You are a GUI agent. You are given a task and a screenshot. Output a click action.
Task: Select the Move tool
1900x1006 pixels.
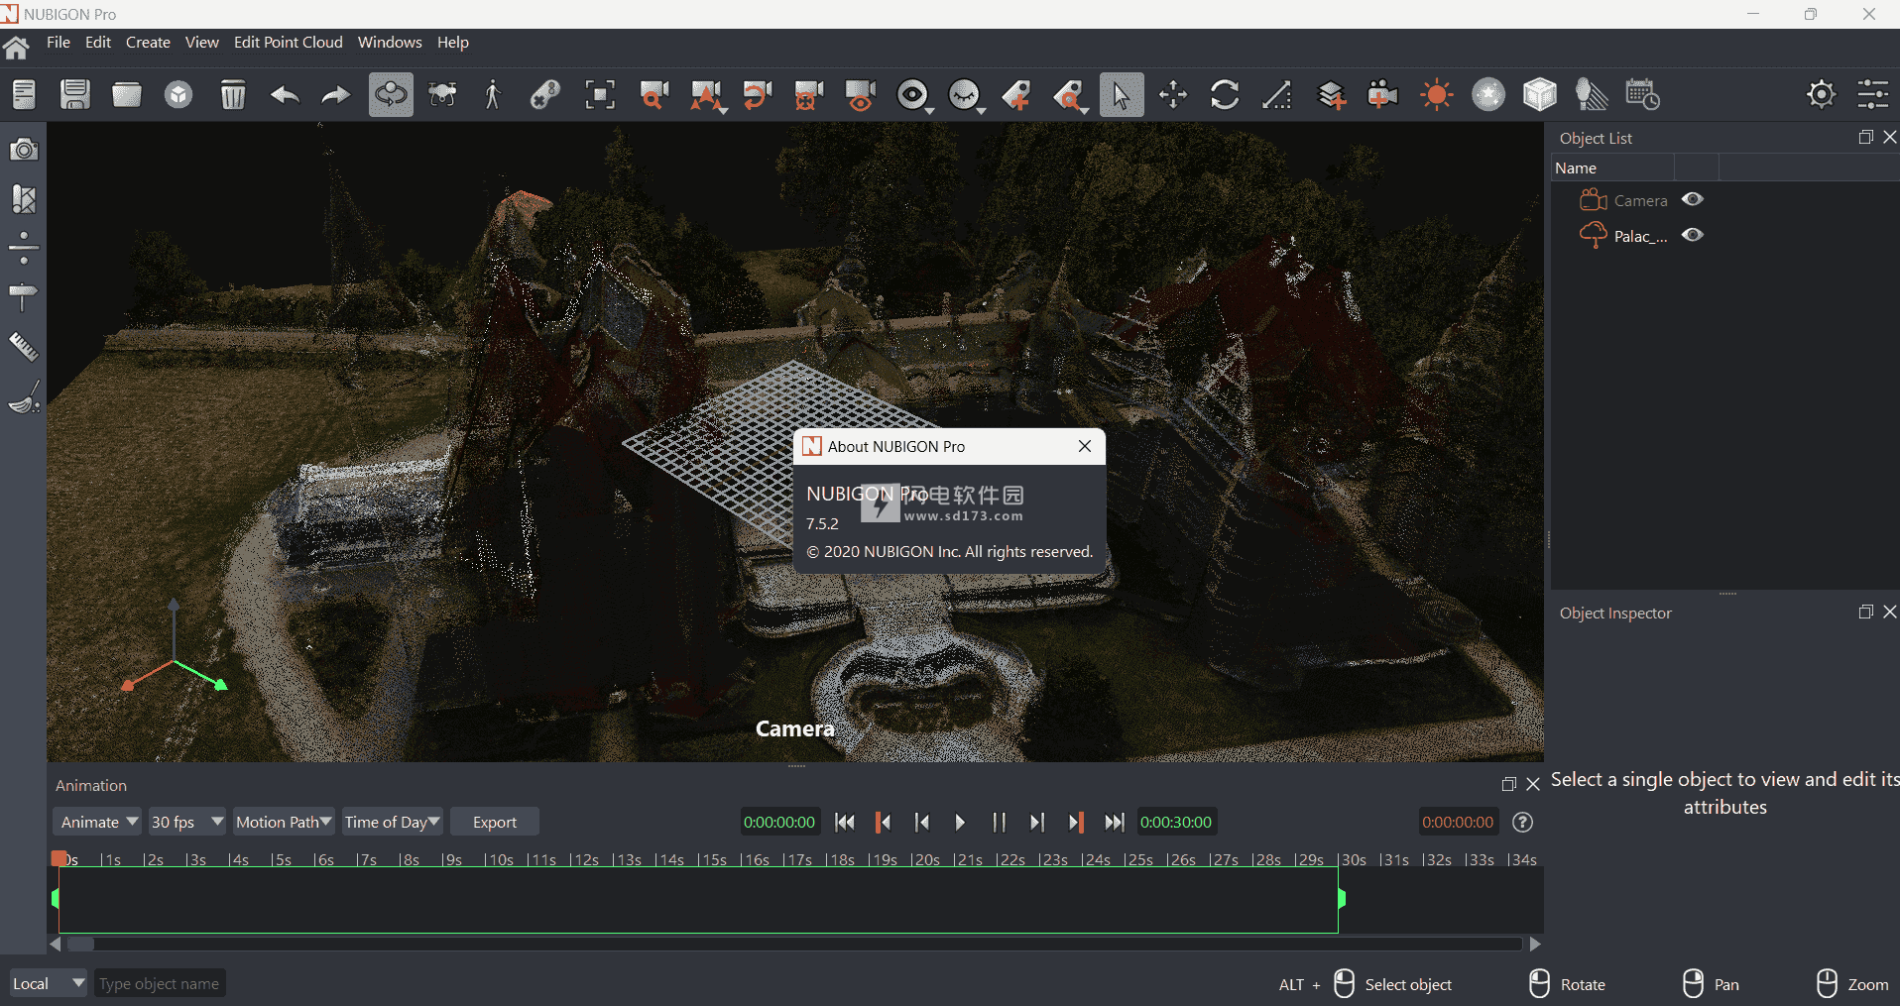tap(1173, 95)
